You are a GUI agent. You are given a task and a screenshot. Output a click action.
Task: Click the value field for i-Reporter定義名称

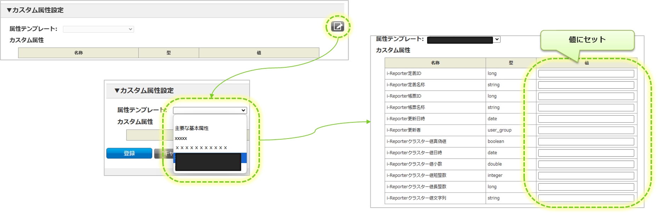coord(586,85)
